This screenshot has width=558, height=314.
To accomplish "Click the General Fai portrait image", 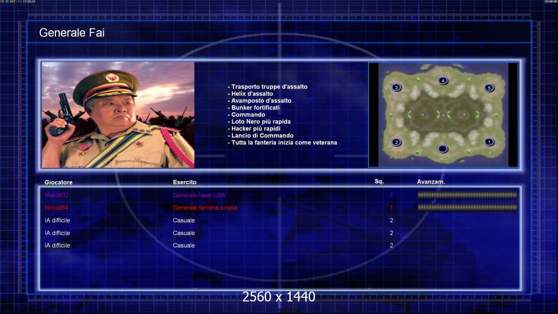I will pyautogui.click(x=118, y=115).
